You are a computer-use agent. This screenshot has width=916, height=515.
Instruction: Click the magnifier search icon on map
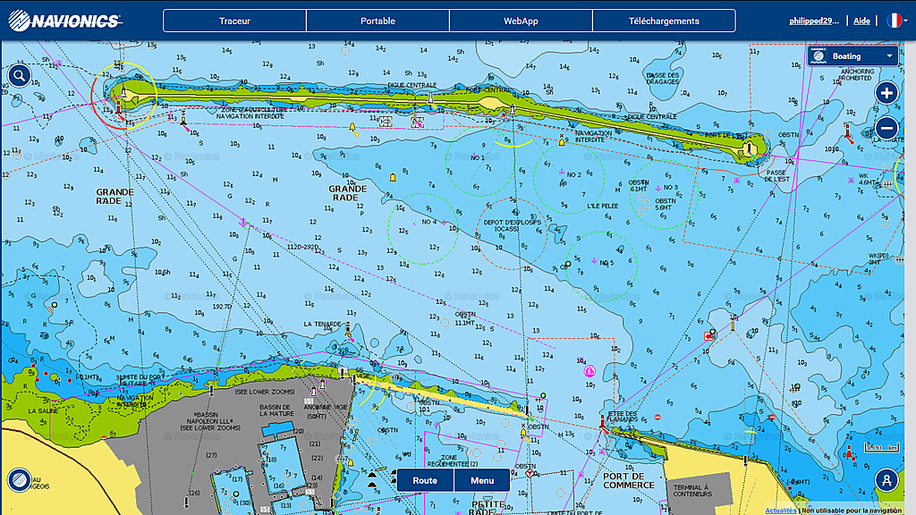[20, 75]
